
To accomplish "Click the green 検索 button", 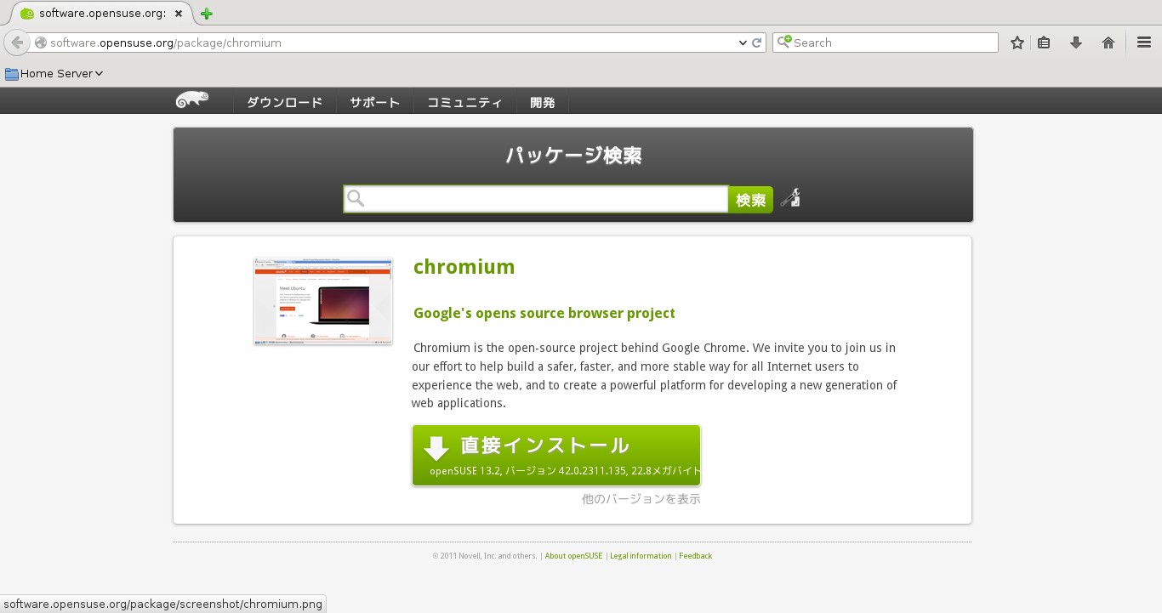I will 750,200.
